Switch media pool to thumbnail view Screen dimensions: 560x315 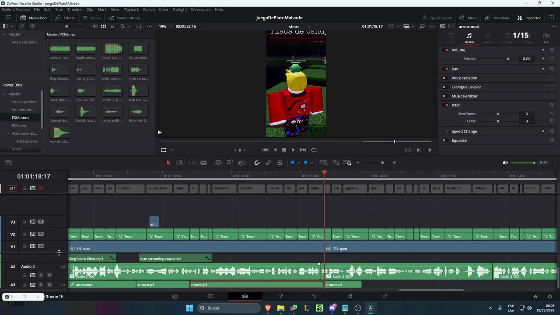pos(104,26)
